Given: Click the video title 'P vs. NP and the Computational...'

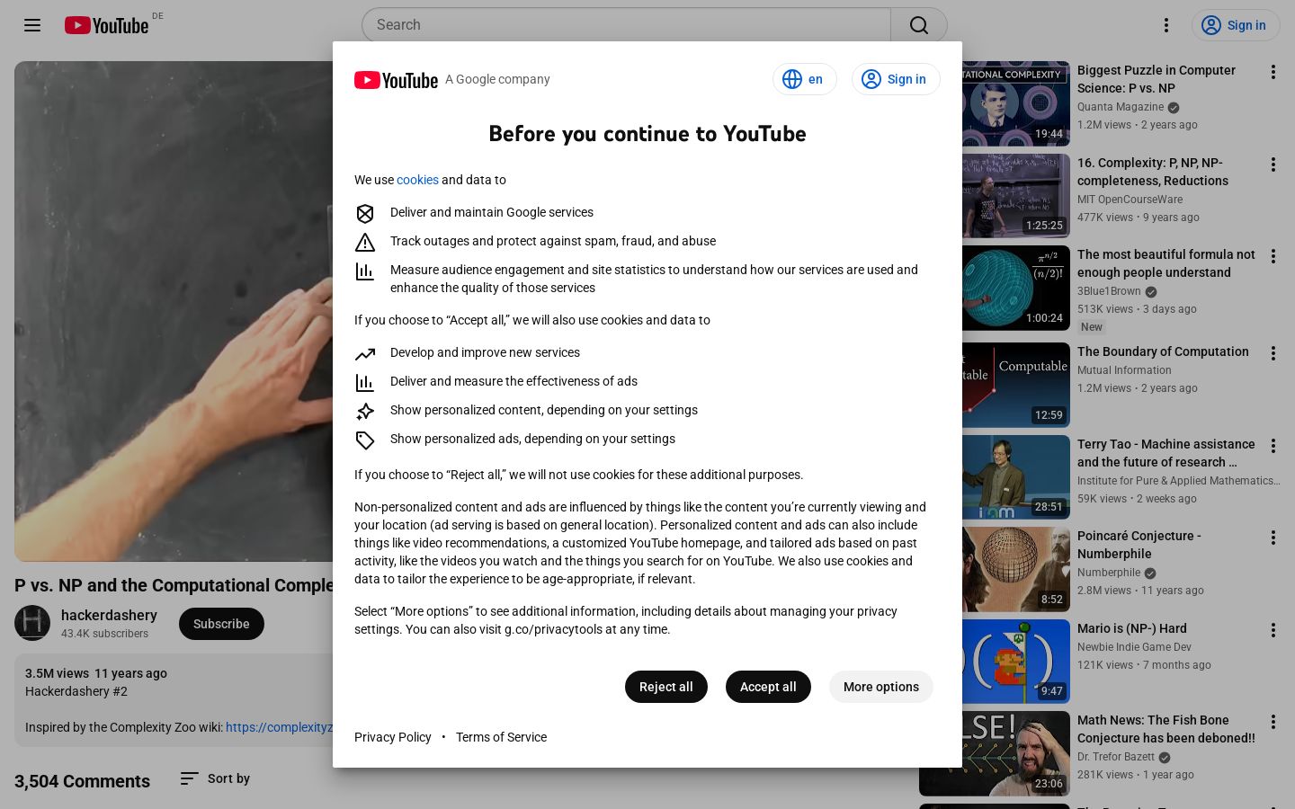Looking at the screenshot, I should 174,585.
